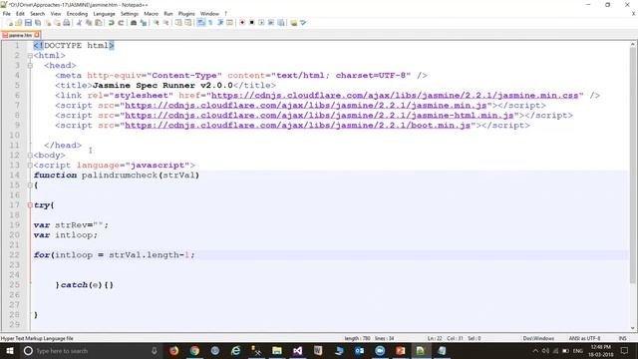The width and height of the screenshot is (638, 359).
Task: Click the Copy toolbar icon
Action: (89, 23)
